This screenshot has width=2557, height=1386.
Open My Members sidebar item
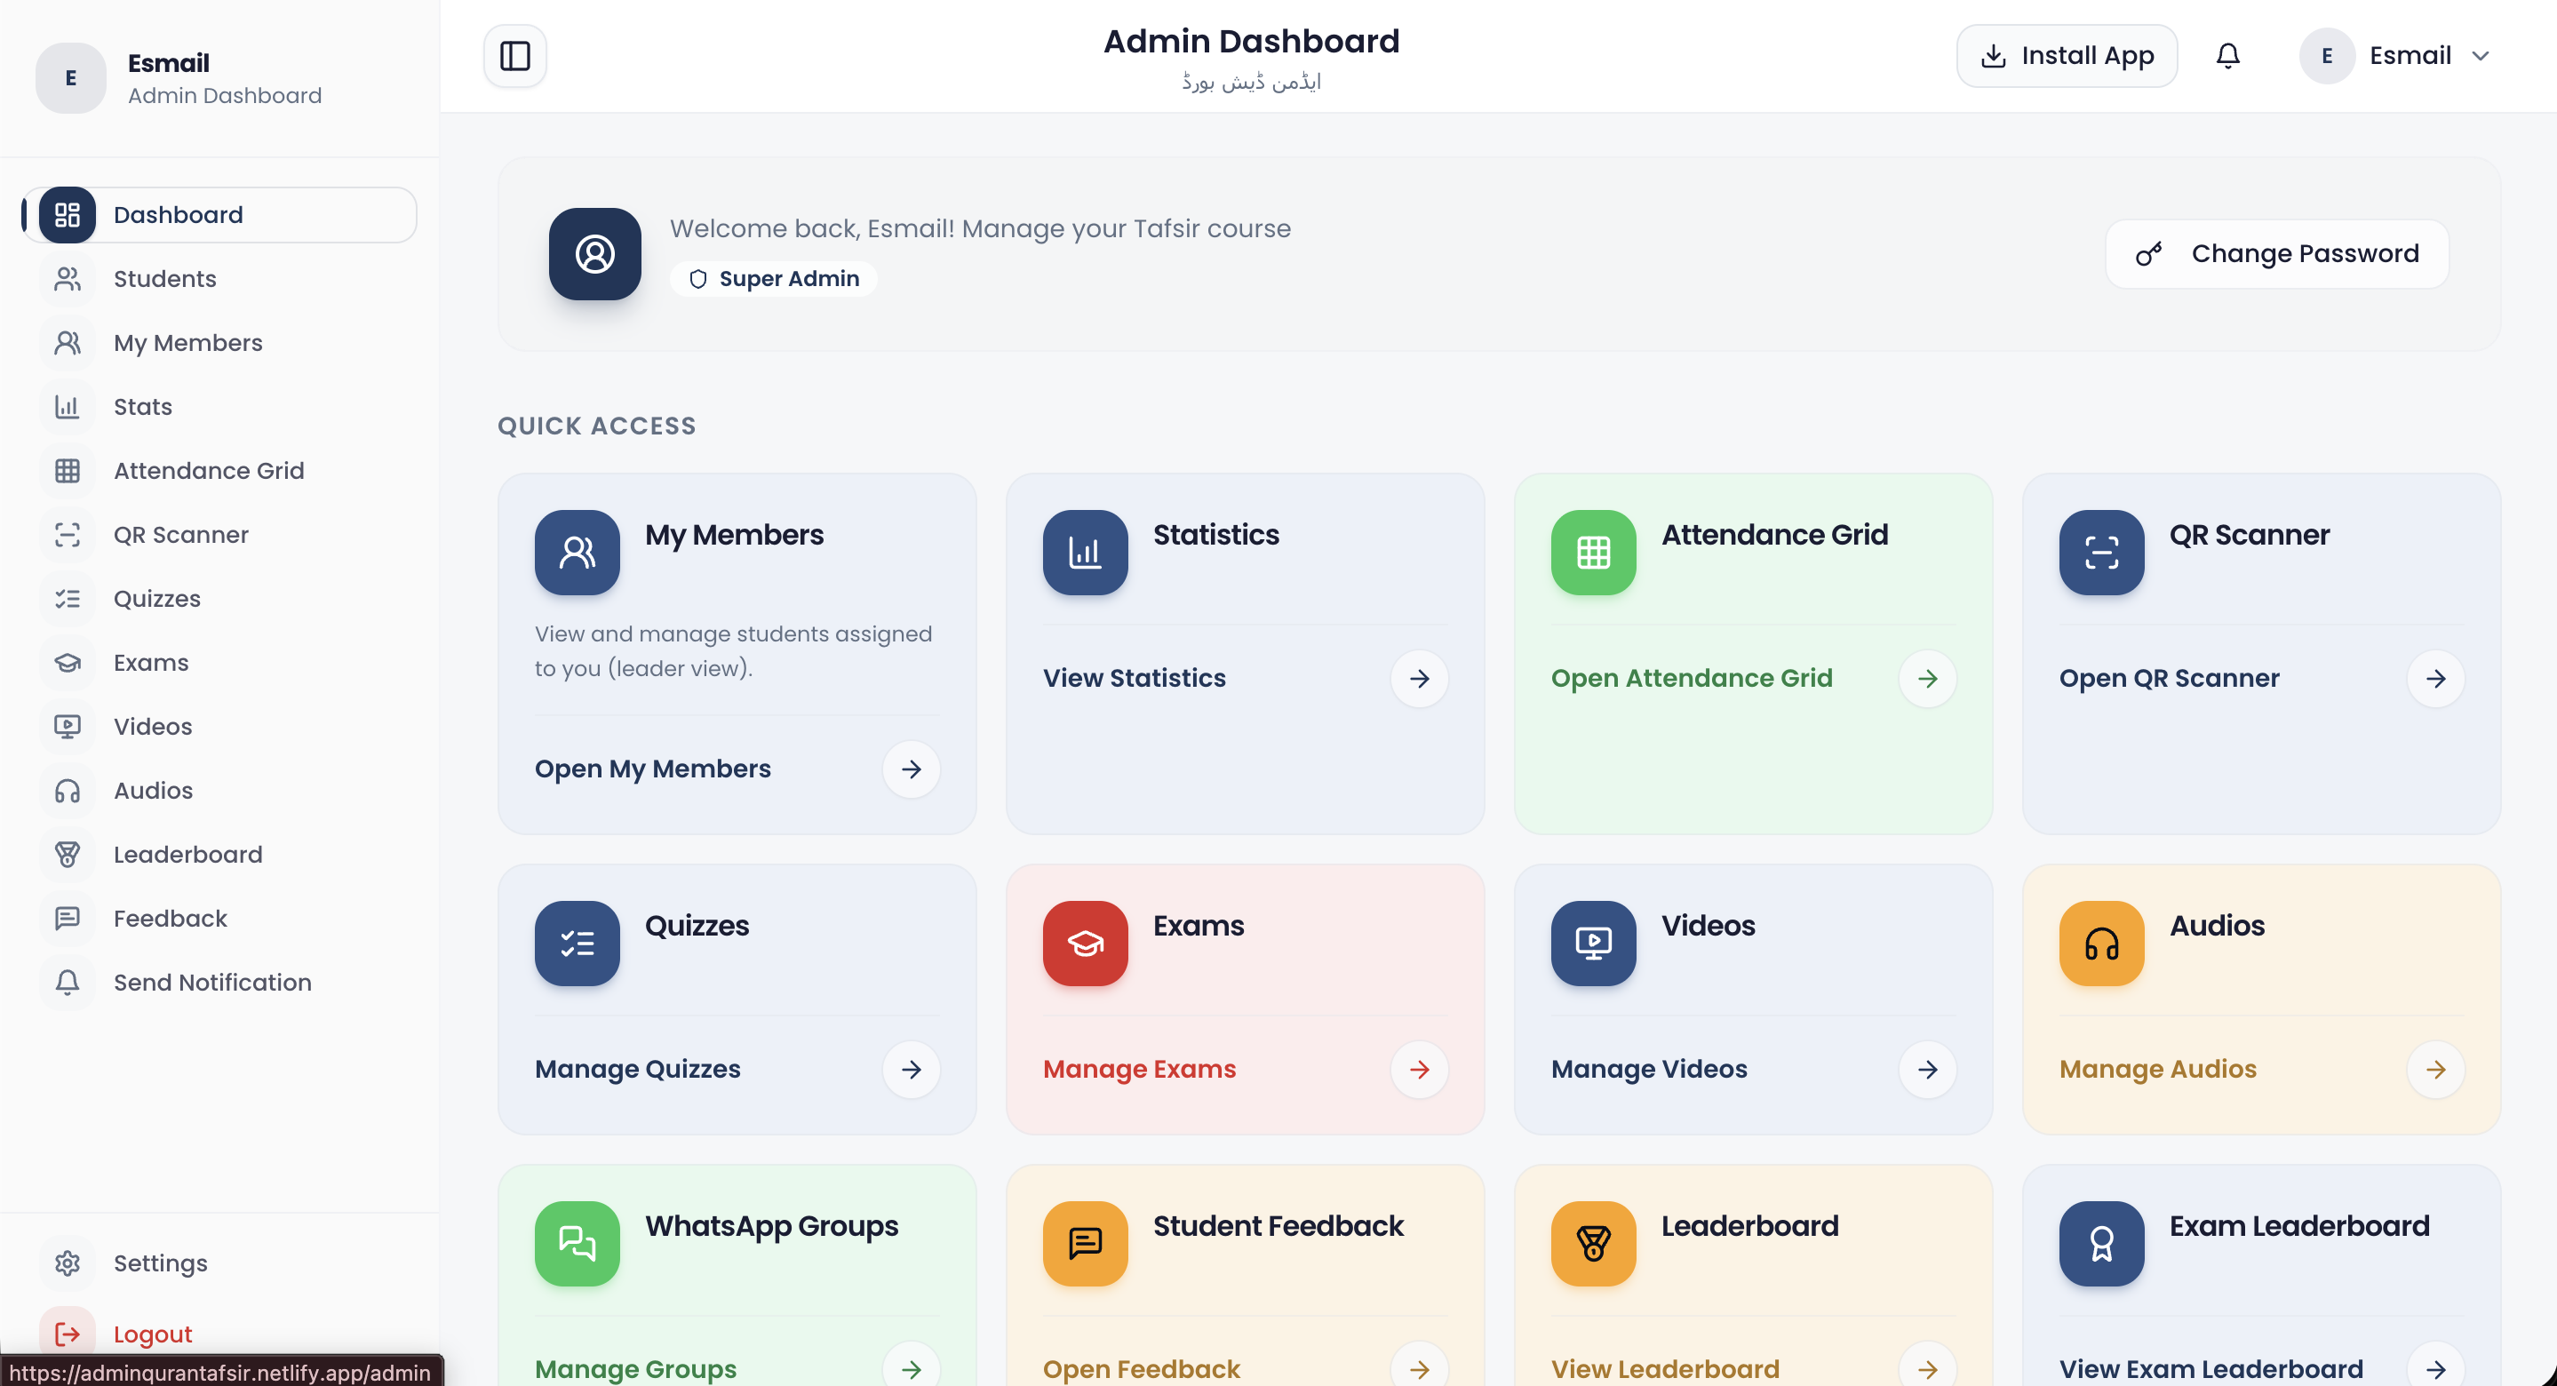click(219, 343)
